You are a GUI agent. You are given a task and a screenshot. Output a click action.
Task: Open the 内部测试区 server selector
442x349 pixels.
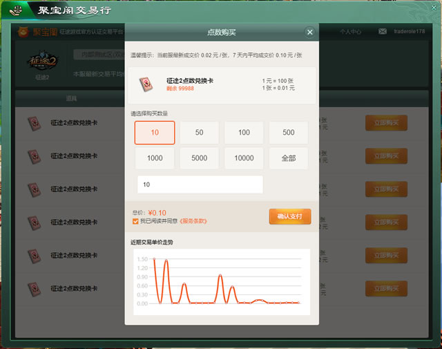pyautogui.click(x=99, y=55)
